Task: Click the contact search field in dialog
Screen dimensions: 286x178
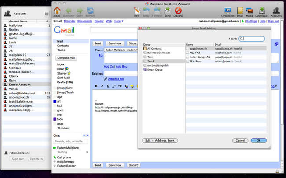Action: [x=252, y=39]
